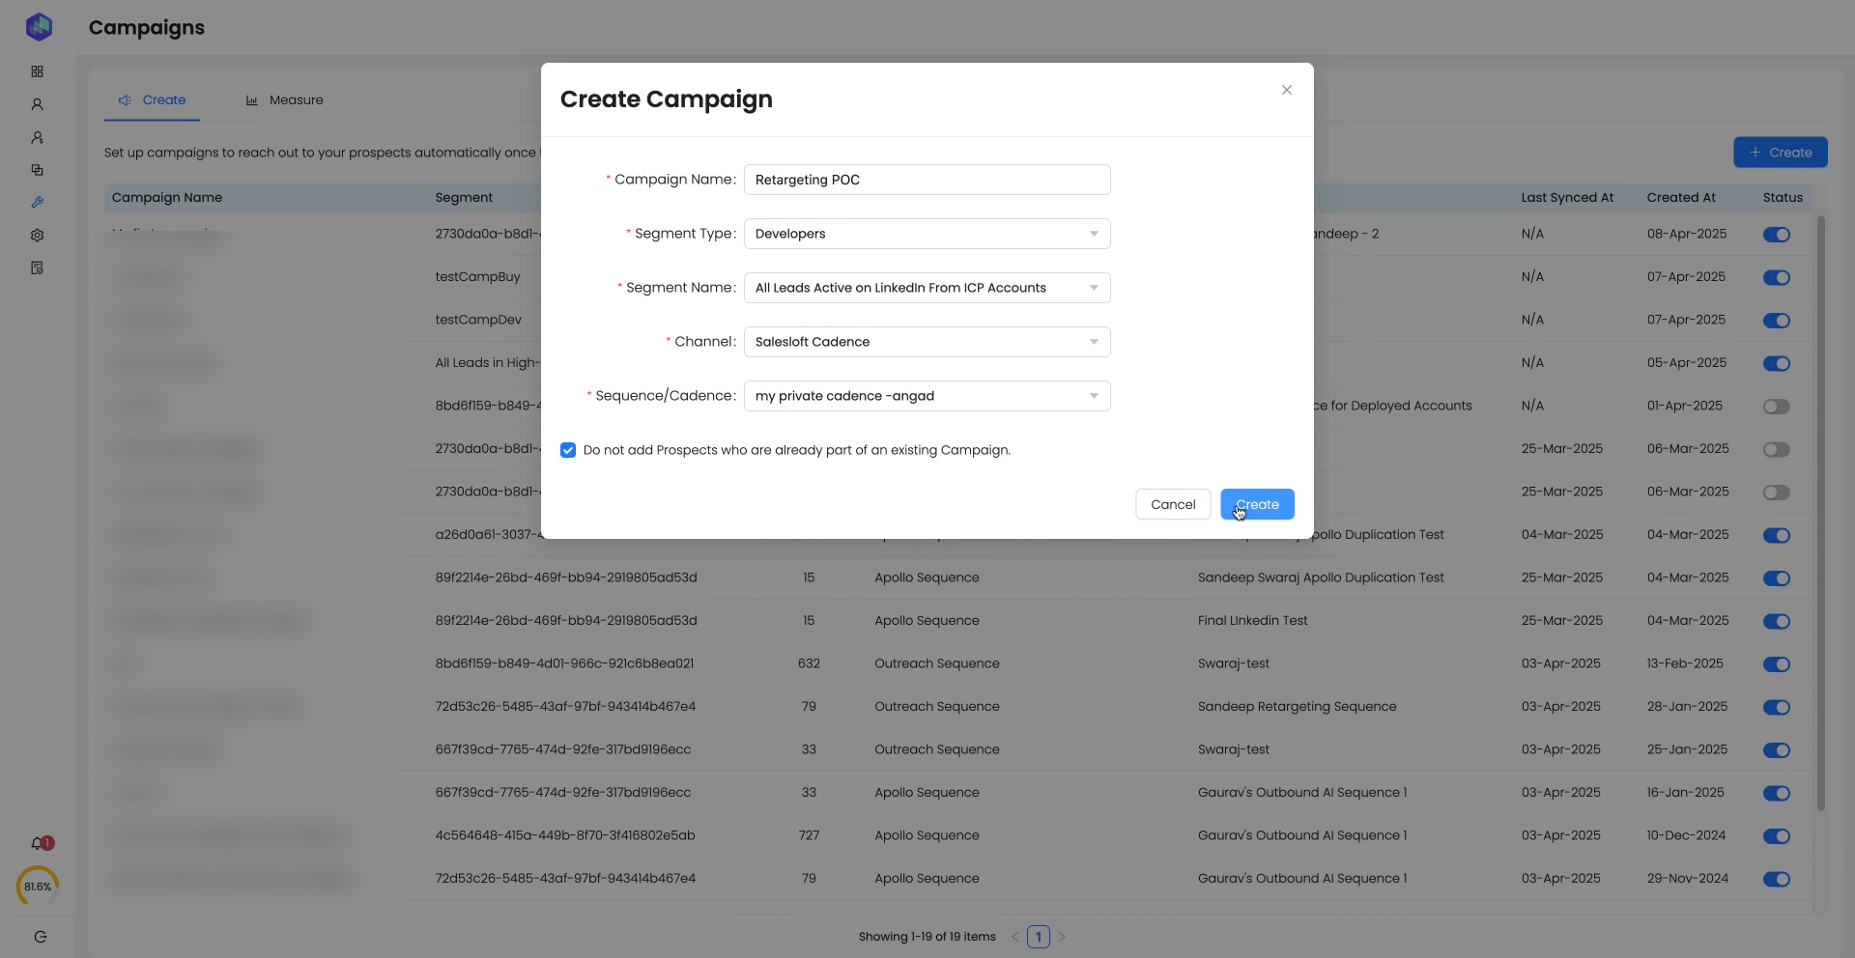Open the overlapping squares sidebar icon
Viewport: 1855px width, 958px height.
coord(37,170)
